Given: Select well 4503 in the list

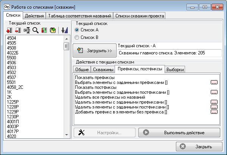Looking at the screenshot, I should pos(11,68).
